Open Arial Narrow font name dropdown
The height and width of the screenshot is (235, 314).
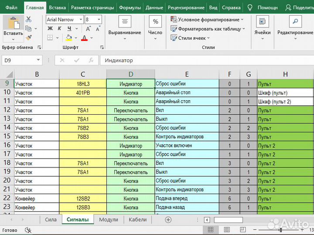point(81,20)
